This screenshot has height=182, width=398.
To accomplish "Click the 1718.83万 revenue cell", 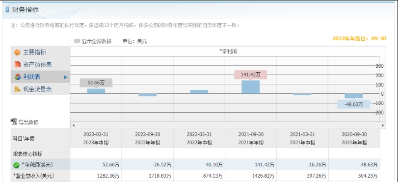I will (148, 176).
